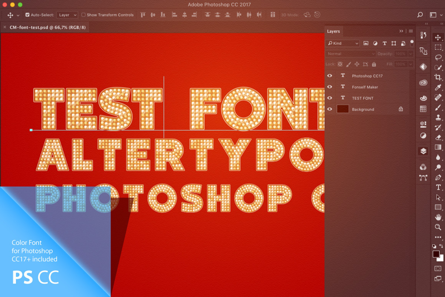Click the white background color swatch

click(x=441, y=259)
